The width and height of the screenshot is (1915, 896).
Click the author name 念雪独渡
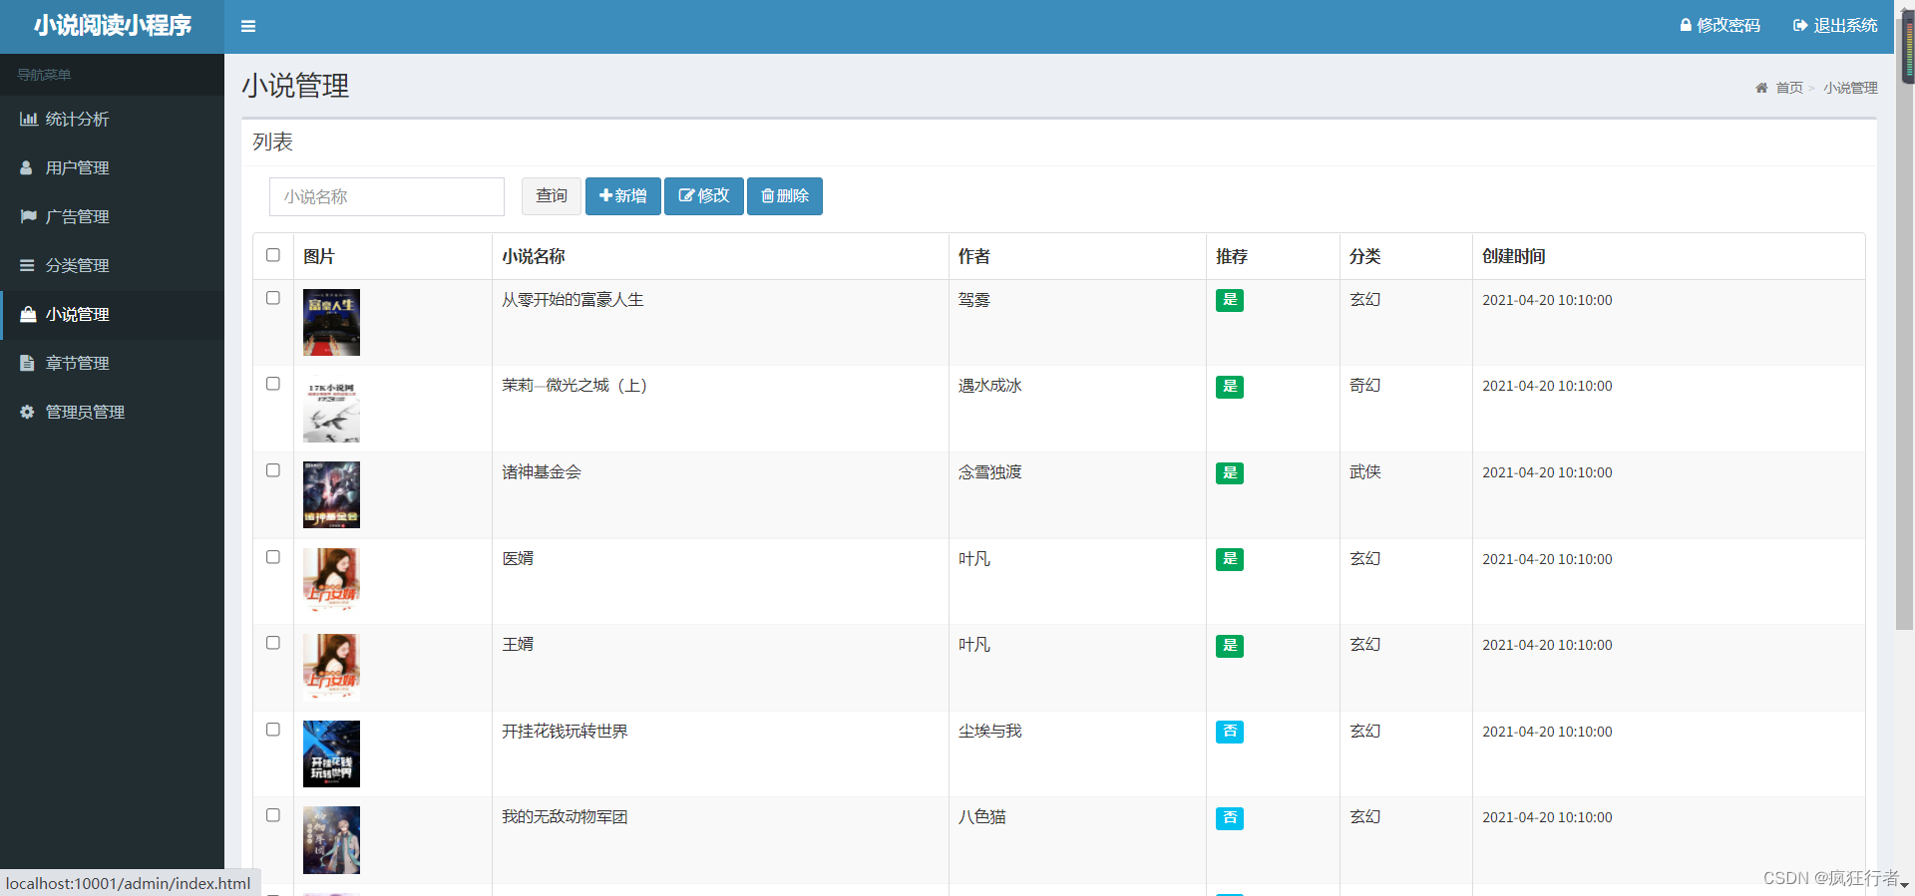(990, 472)
